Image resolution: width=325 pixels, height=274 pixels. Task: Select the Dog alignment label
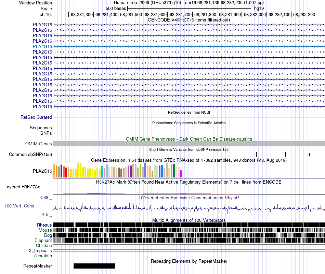(x=48, y=235)
